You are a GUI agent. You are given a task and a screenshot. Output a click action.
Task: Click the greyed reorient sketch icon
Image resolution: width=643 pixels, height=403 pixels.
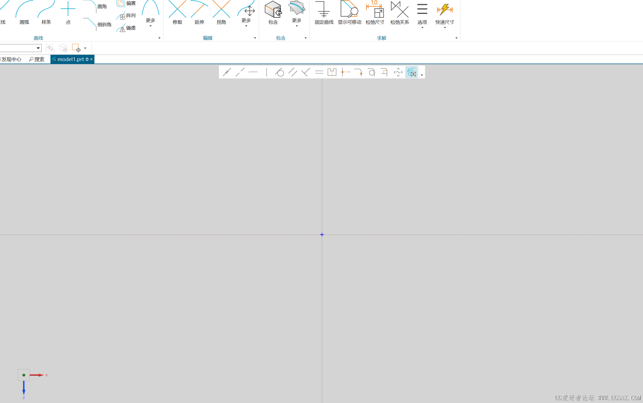click(x=50, y=48)
